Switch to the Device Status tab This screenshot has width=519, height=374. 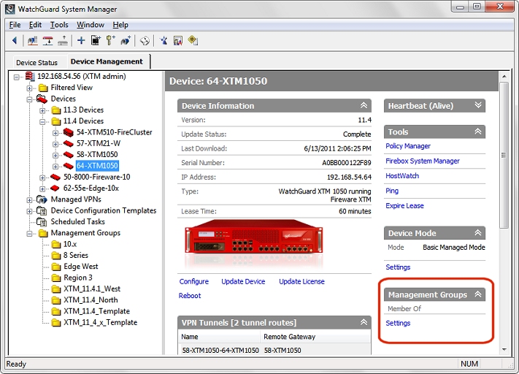click(36, 63)
